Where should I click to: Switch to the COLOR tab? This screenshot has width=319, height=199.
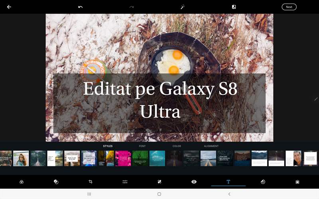[177, 146]
